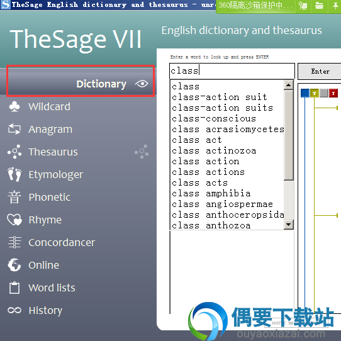Select 'class act' suggestion

pyautogui.click(x=227, y=140)
